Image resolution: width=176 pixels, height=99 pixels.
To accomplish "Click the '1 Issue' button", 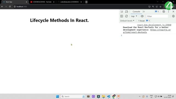I will point(144,21).
